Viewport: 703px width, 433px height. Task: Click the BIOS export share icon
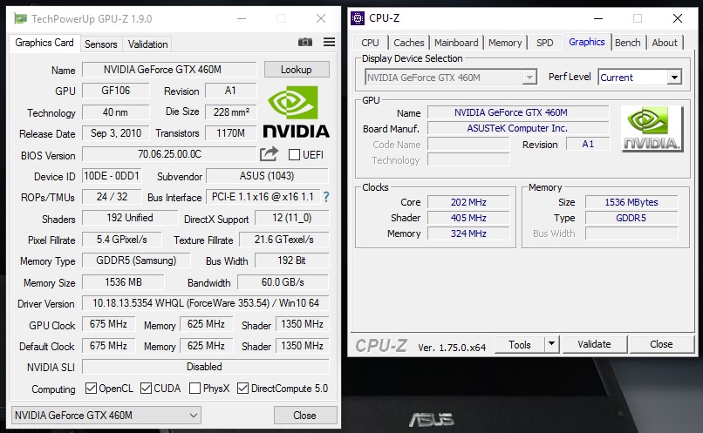(269, 154)
